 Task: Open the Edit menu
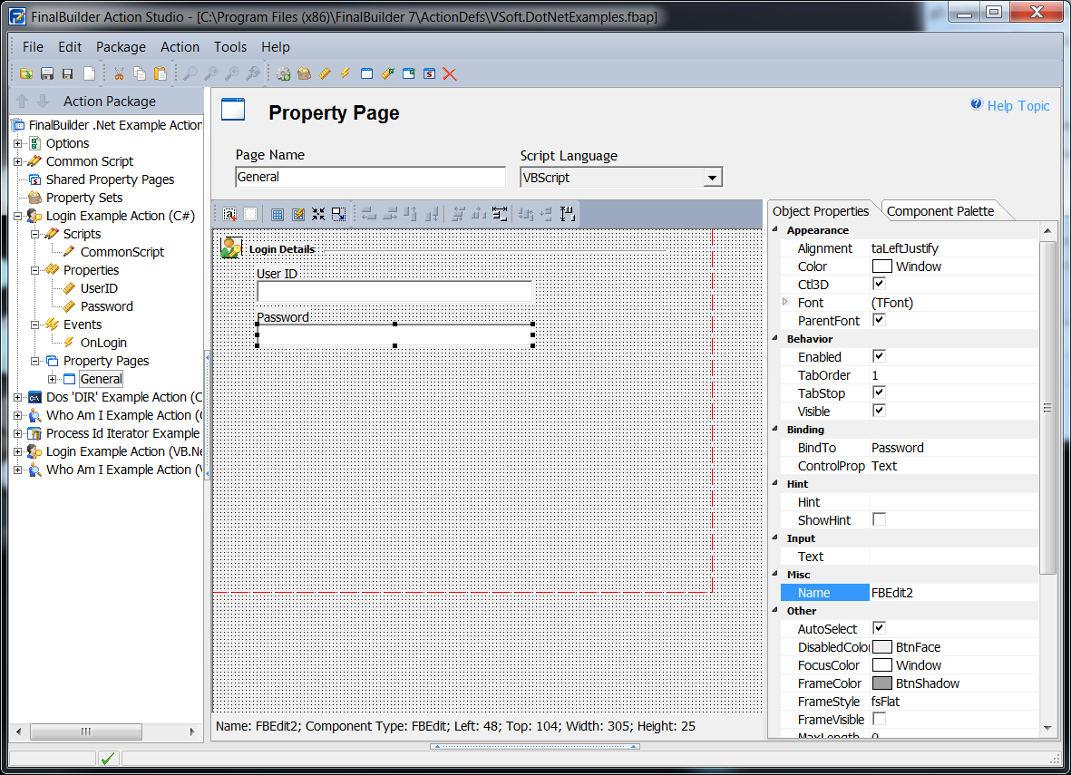[70, 47]
